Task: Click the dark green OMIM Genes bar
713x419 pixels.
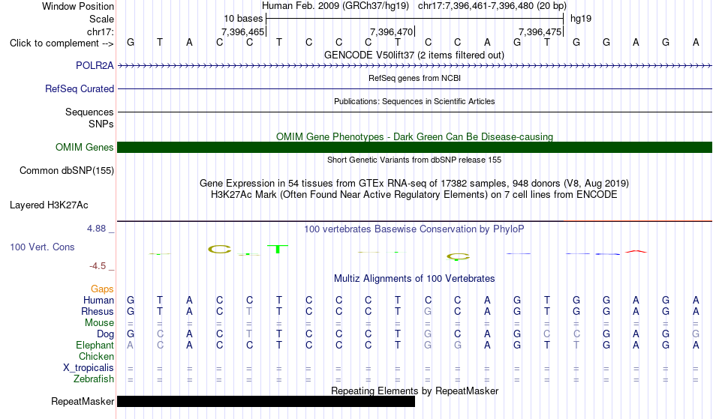Action: point(415,147)
